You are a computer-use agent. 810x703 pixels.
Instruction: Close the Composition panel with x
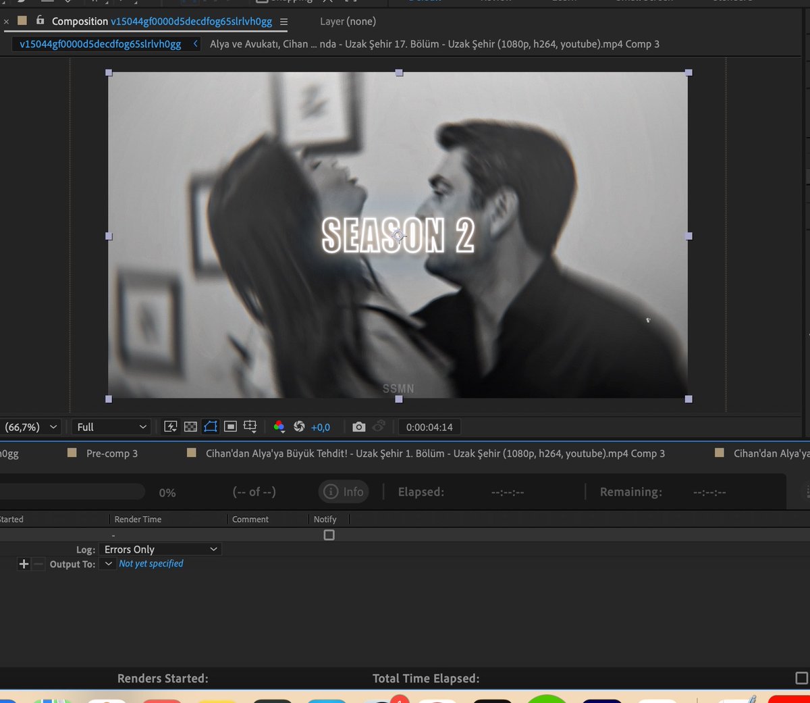point(7,22)
